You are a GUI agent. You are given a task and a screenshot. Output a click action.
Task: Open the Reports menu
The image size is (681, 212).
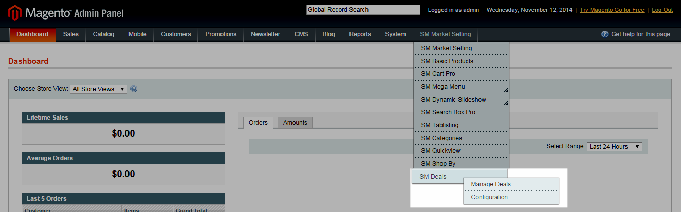(360, 34)
